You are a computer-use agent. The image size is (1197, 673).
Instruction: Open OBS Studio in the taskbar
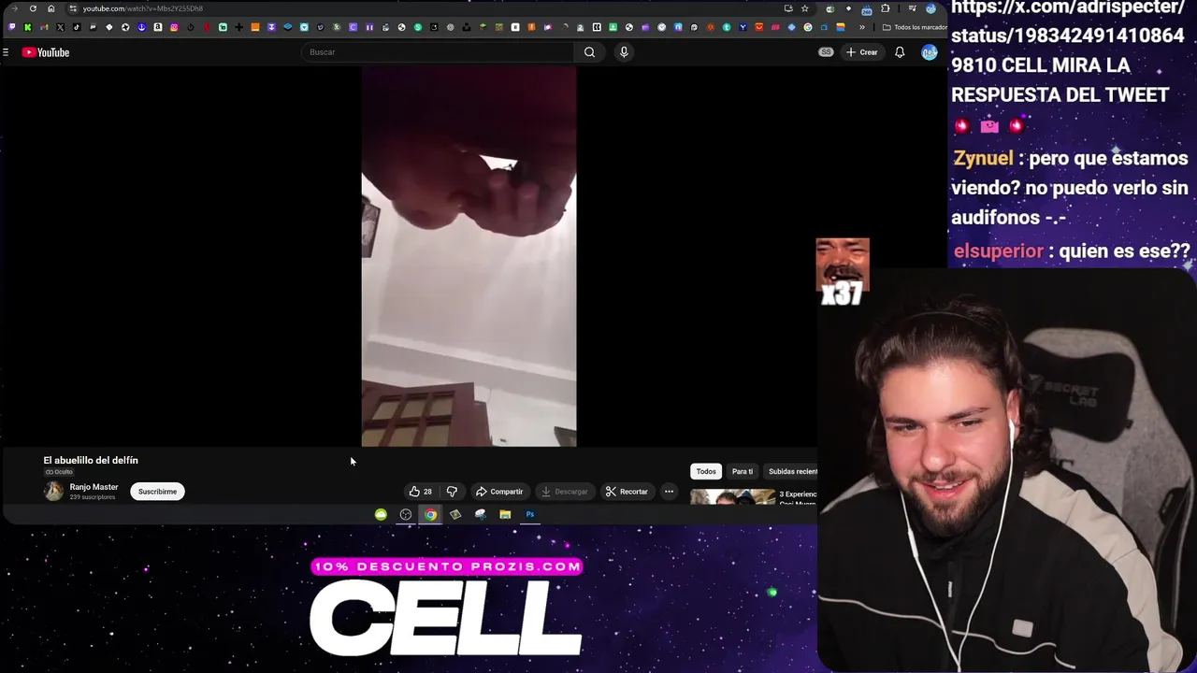(x=406, y=514)
